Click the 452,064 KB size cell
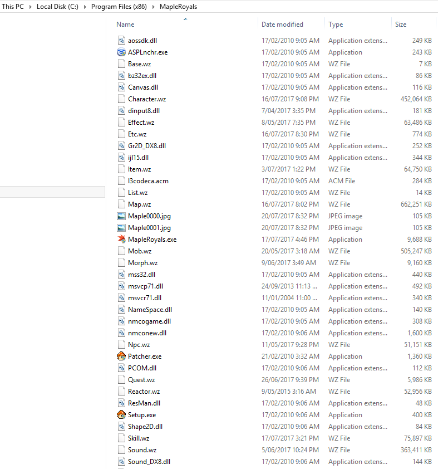 tap(416, 99)
